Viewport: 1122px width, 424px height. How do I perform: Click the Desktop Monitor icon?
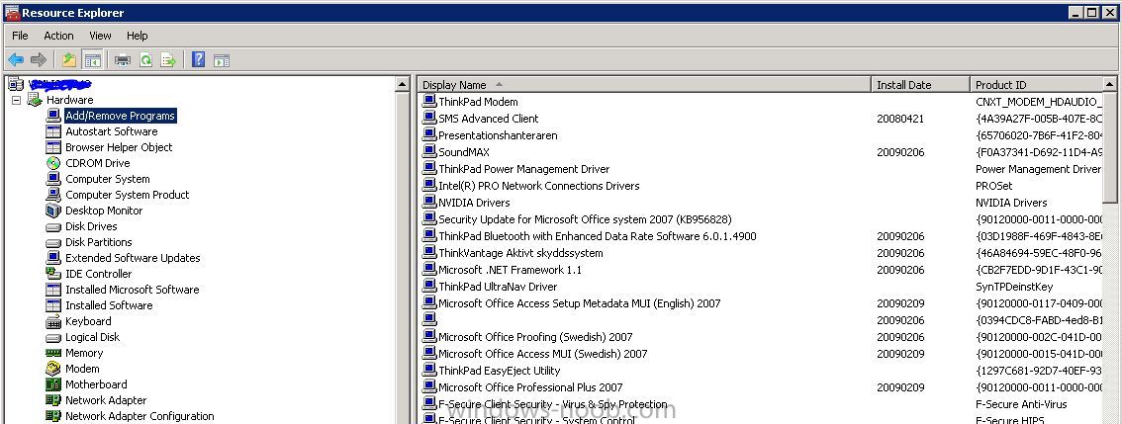click(x=53, y=211)
